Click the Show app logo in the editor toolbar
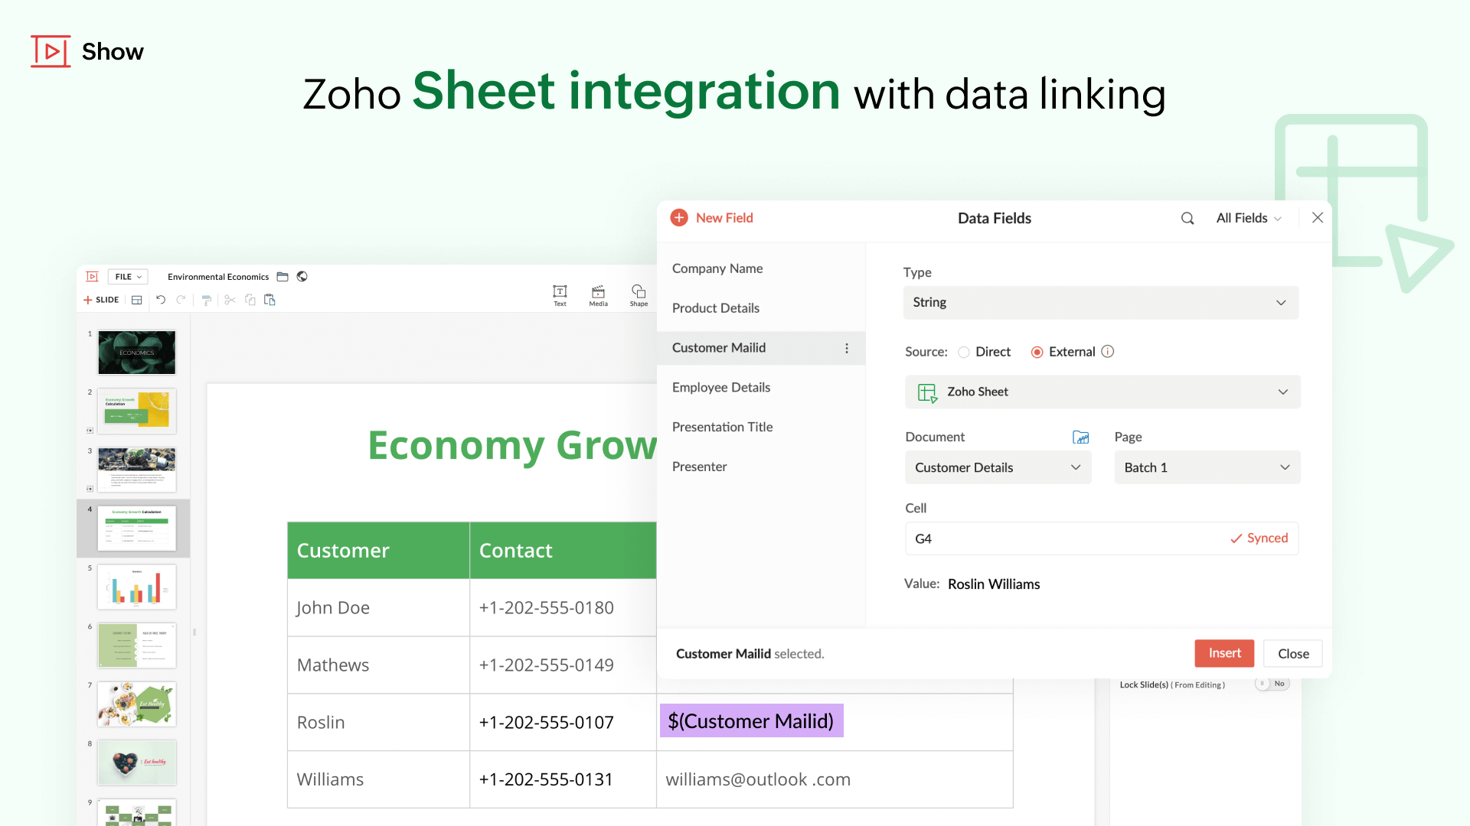Image resolution: width=1470 pixels, height=826 pixels. (92, 277)
